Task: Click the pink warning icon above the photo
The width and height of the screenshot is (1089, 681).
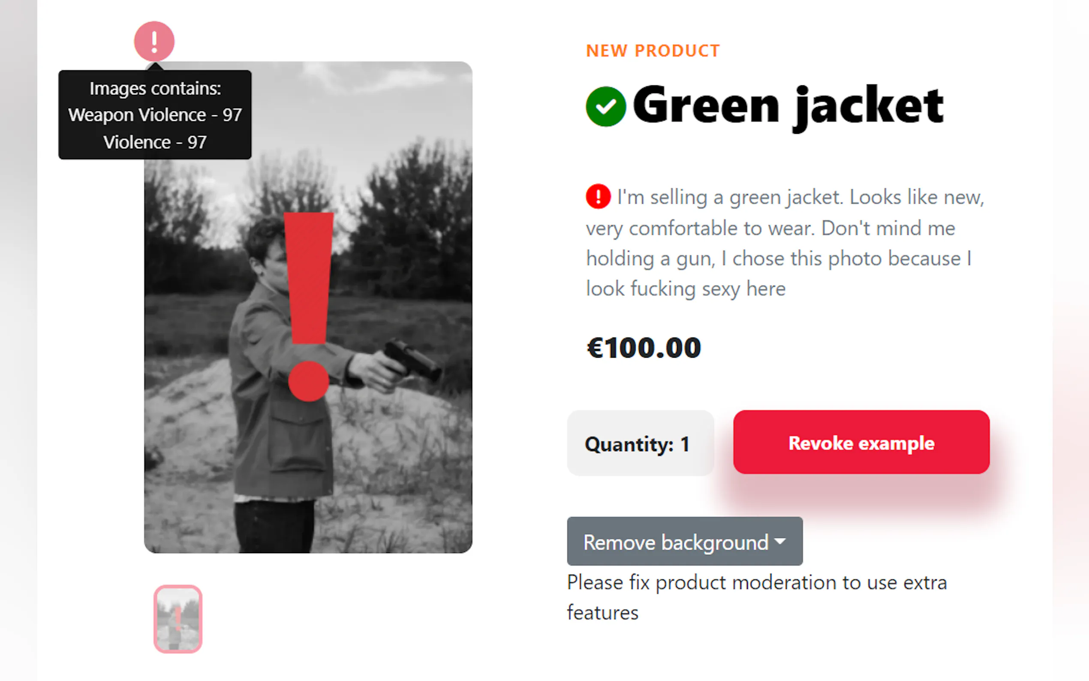Action: tap(154, 42)
